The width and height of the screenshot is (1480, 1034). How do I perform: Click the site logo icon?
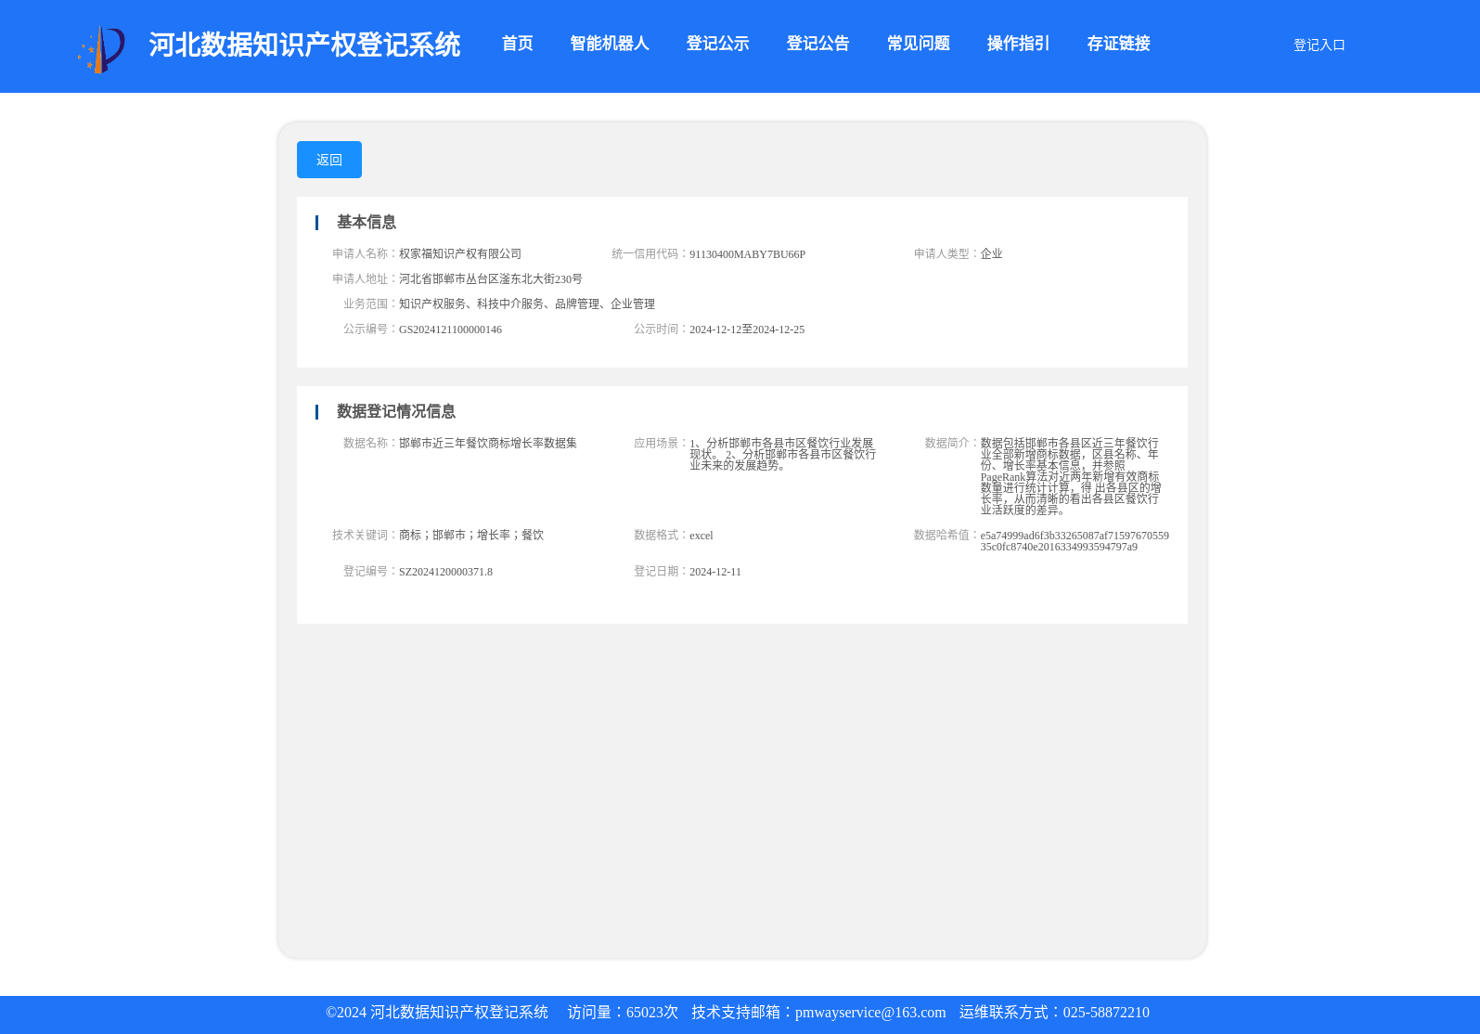coord(101,48)
